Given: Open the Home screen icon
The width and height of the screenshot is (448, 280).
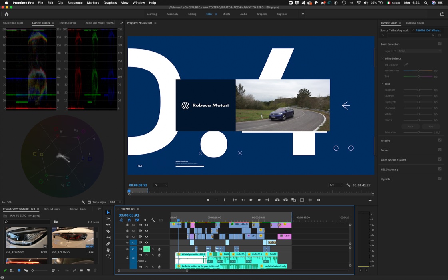Looking at the screenshot, I should (x=6, y=14).
